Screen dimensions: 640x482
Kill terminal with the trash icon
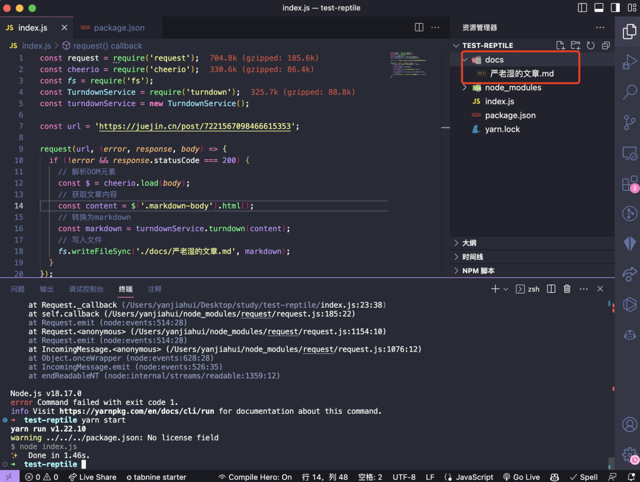(567, 289)
